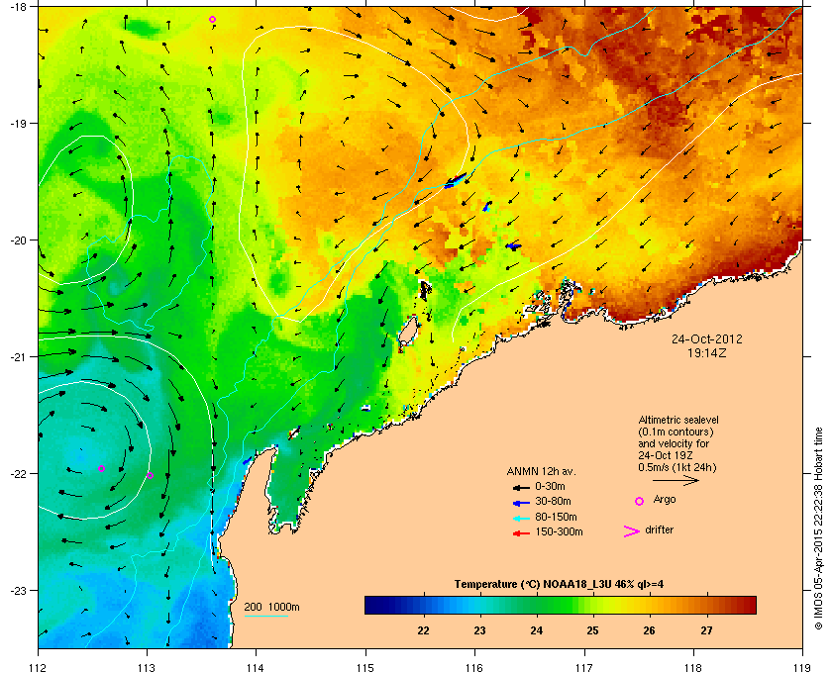Click the blue 30-80m arrow in legend
Viewport: 832px width, 673px height.
(x=521, y=502)
